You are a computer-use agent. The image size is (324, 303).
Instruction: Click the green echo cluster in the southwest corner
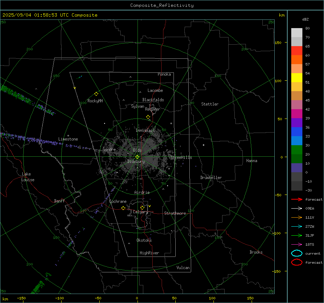click(x=38, y=287)
